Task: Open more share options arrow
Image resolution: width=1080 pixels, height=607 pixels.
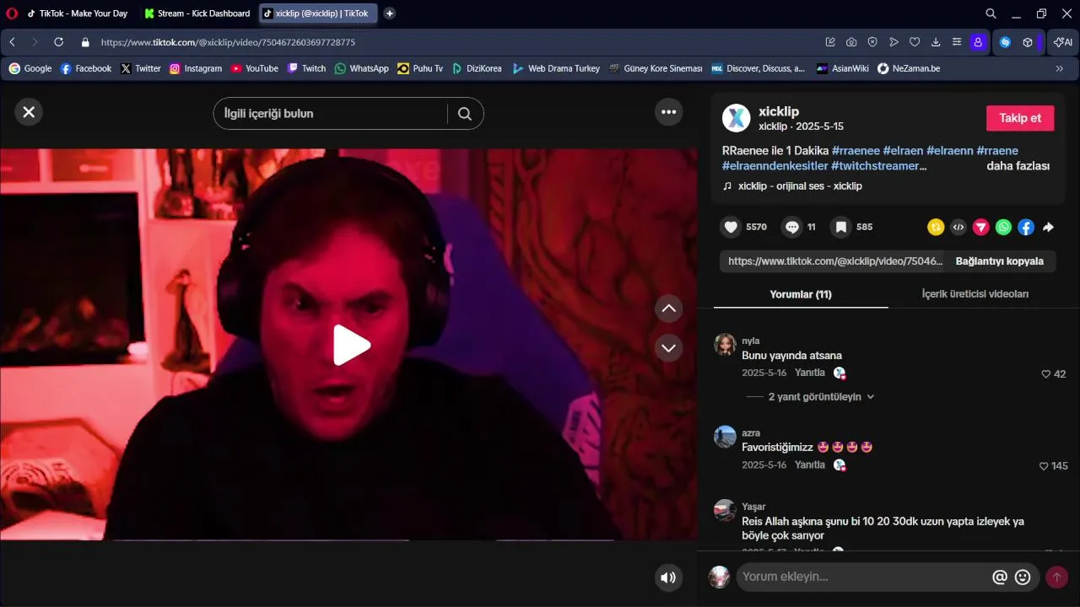Action: (x=1048, y=227)
